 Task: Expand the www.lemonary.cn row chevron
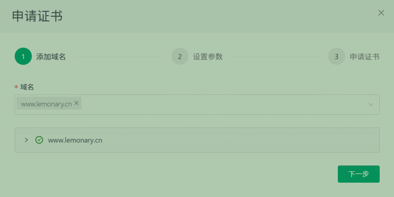26,140
